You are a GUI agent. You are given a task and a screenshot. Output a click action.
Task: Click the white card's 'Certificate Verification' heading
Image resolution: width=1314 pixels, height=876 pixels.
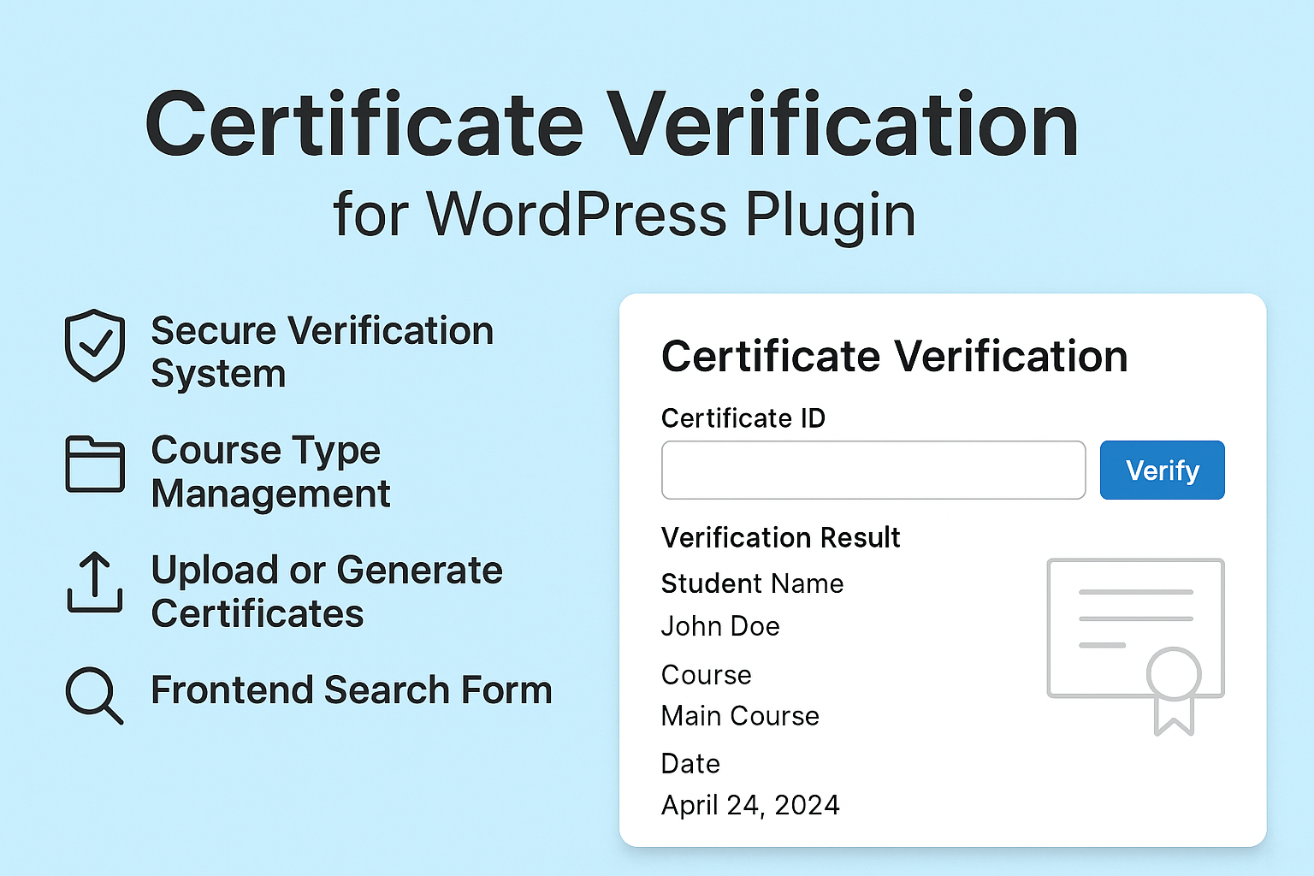(x=894, y=356)
